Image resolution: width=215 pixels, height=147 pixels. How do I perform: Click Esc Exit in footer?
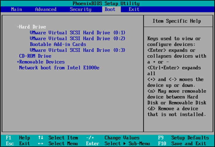tap(18, 144)
